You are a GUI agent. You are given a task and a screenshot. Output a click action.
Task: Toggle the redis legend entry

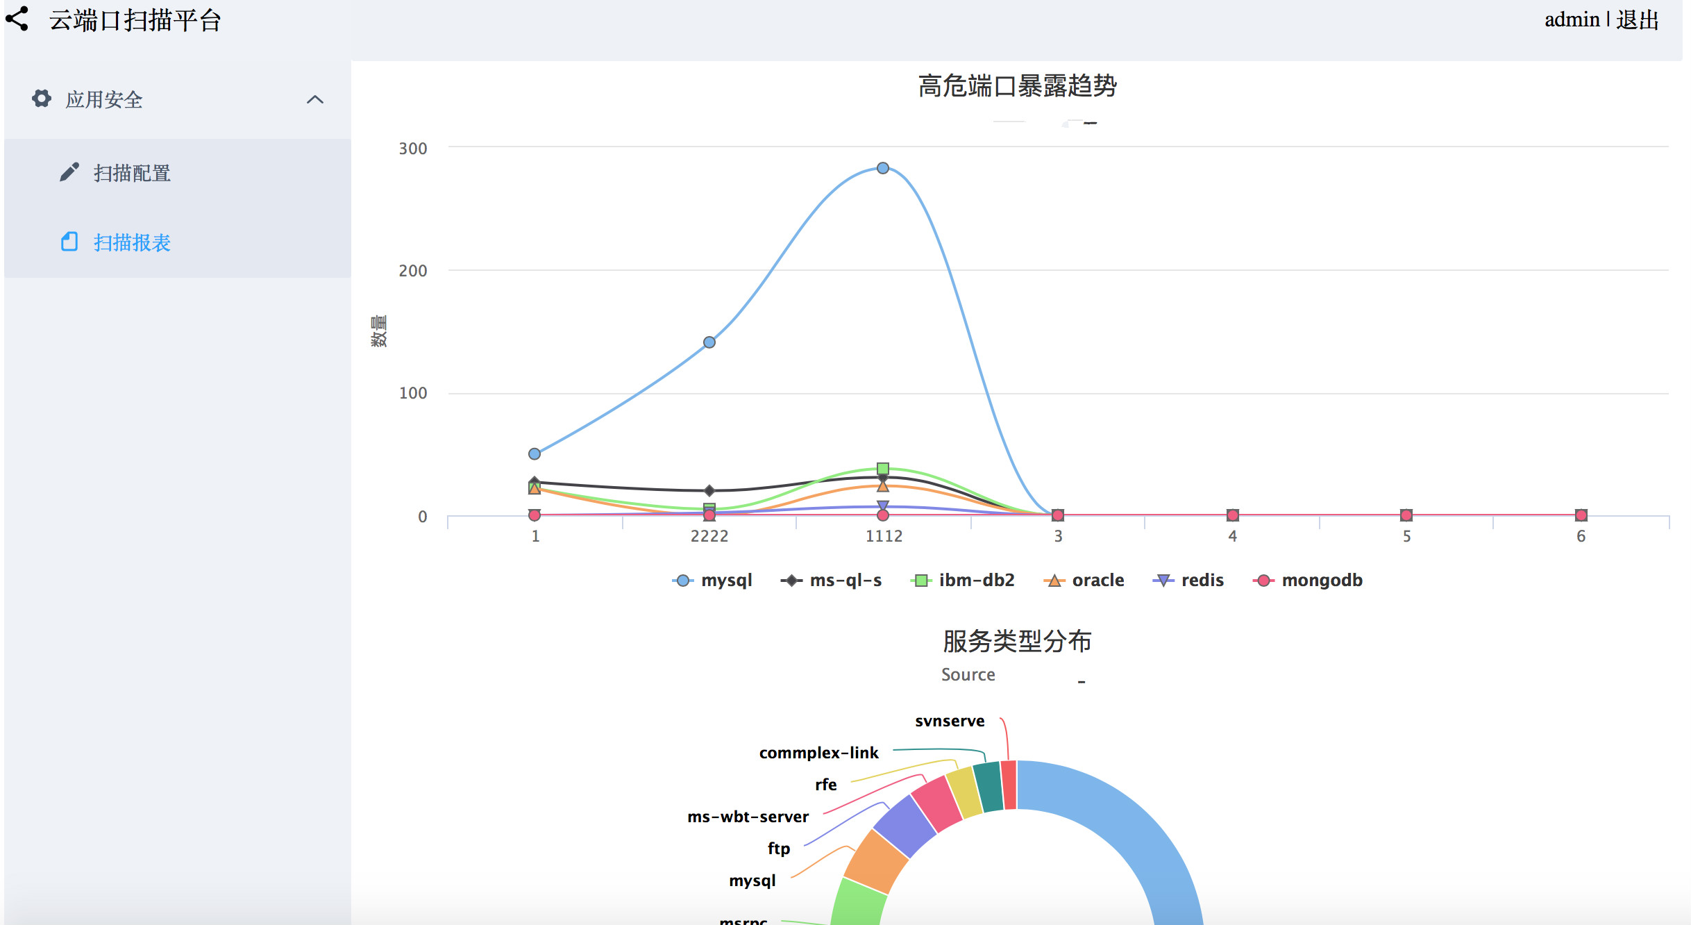(x=1188, y=580)
